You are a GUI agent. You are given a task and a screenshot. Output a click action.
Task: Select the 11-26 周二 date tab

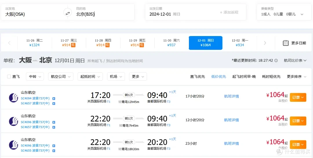tap(34, 43)
